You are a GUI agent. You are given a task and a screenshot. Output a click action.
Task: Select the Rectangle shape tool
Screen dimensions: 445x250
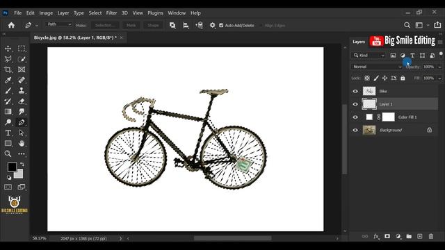8,143
